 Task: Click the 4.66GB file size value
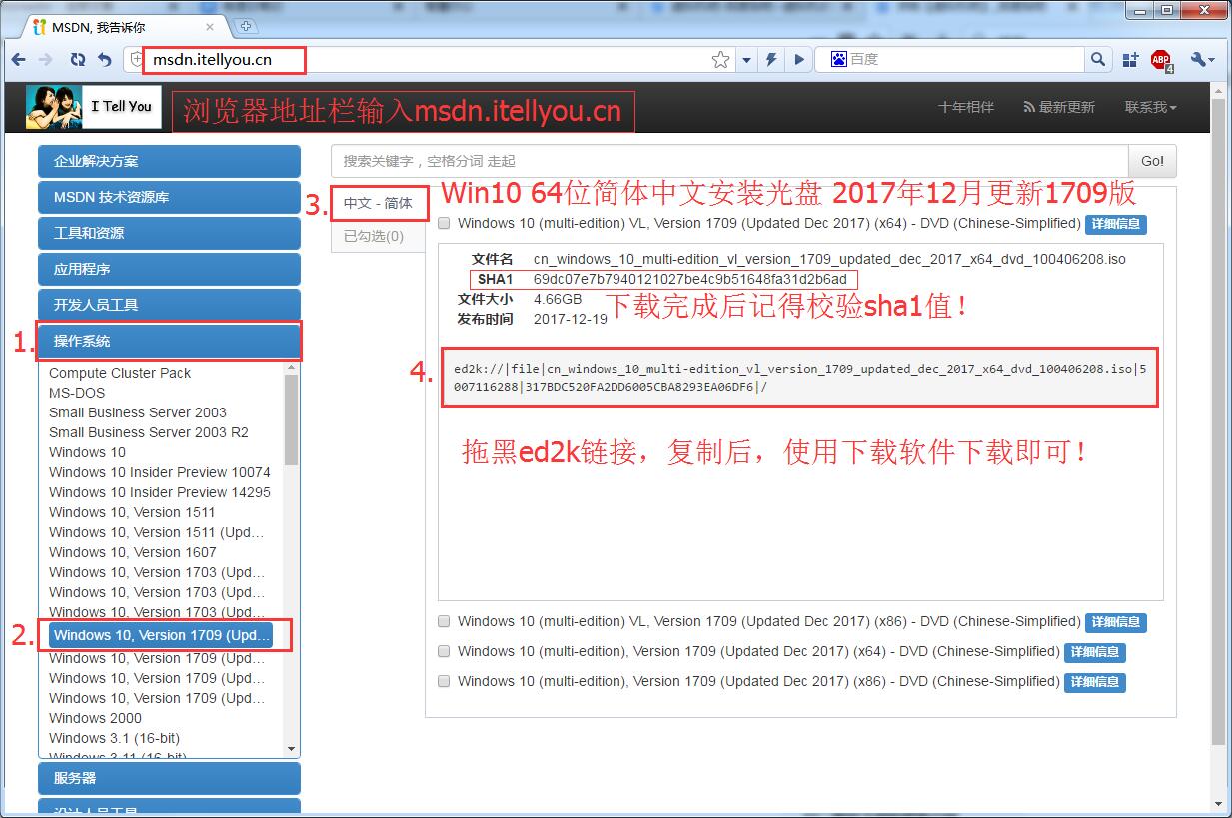point(558,299)
